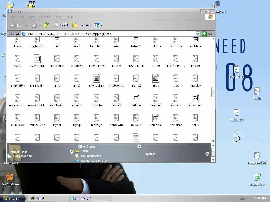
Task: Open the View menu
Action: (31, 17)
